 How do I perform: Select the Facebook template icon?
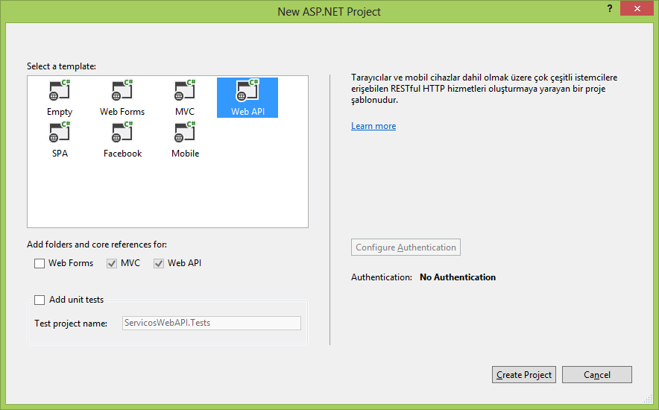click(x=122, y=133)
